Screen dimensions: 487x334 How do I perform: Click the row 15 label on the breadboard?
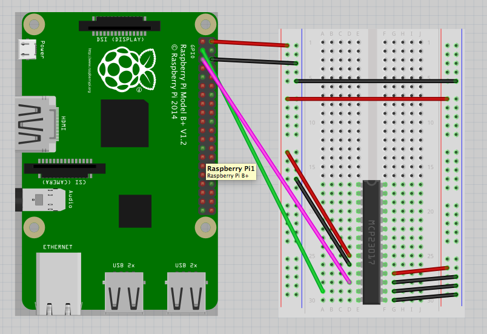click(x=312, y=167)
